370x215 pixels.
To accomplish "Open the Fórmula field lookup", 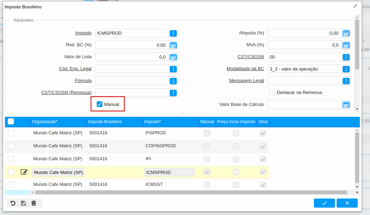I will point(173,81).
